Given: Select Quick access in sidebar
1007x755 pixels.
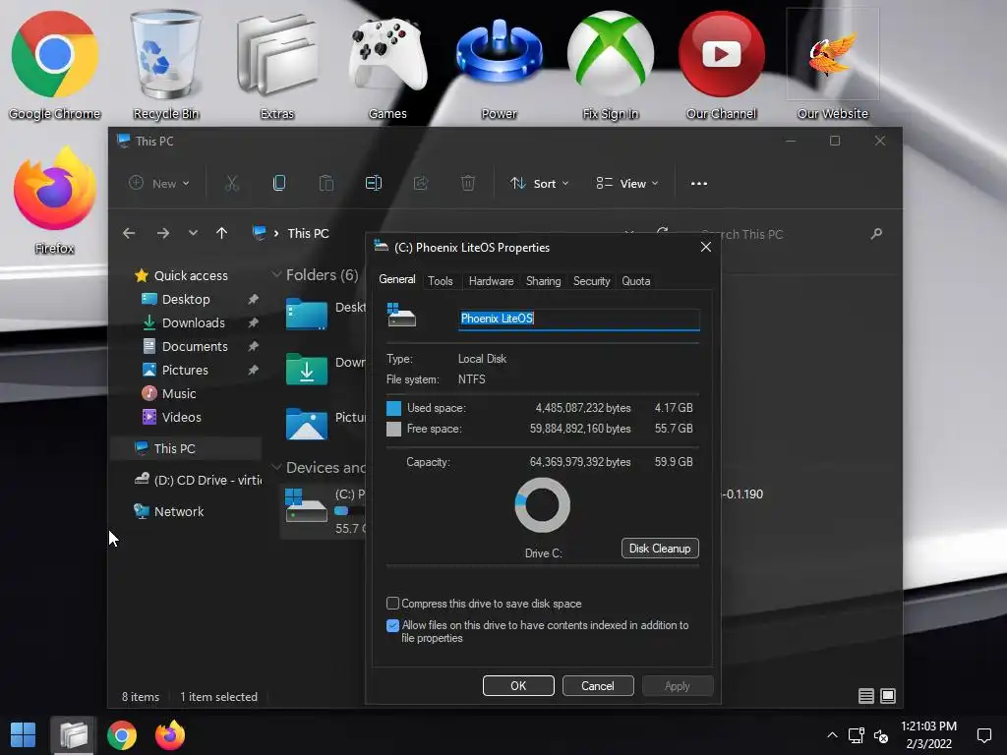Looking at the screenshot, I should click(x=191, y=275).
